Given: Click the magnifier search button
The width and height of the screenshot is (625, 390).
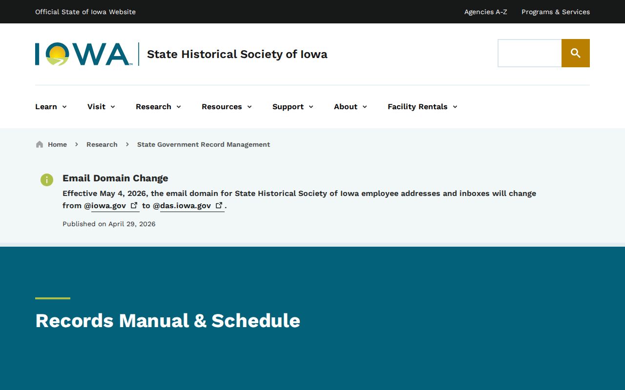Looking at the screenshot, I should 576,53.
